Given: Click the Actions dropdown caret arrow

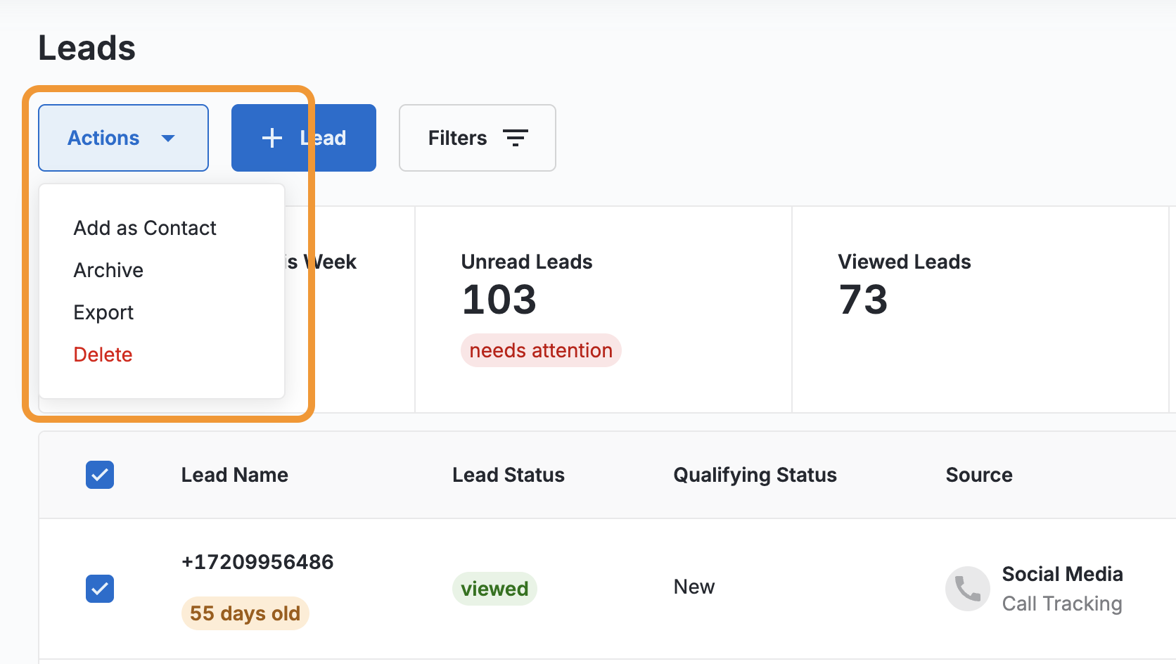Looking at the screenshot, I should [x=168, y=139].
